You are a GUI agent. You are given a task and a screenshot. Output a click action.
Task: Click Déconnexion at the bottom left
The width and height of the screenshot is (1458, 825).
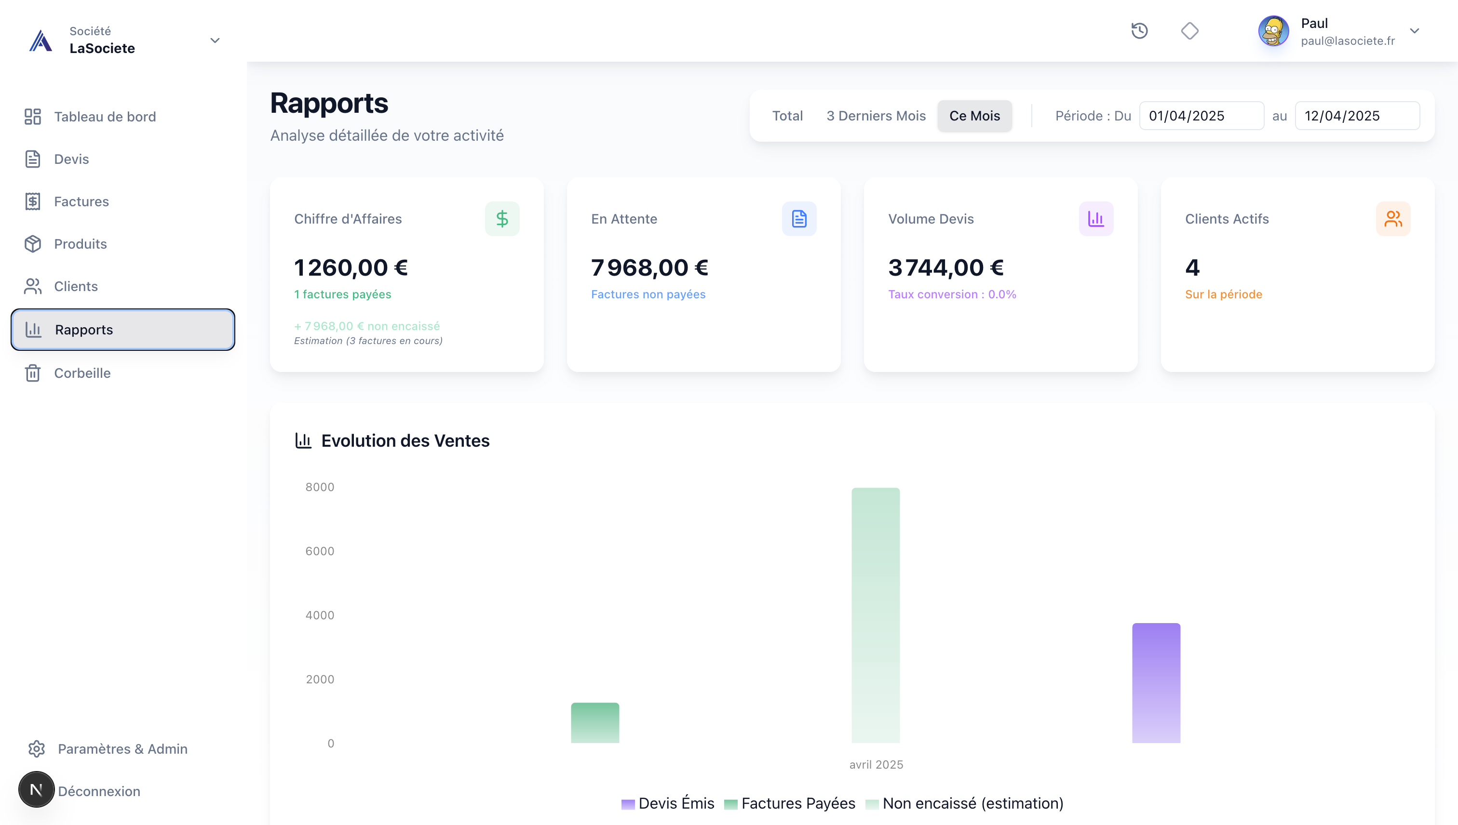tap(99, 791)
